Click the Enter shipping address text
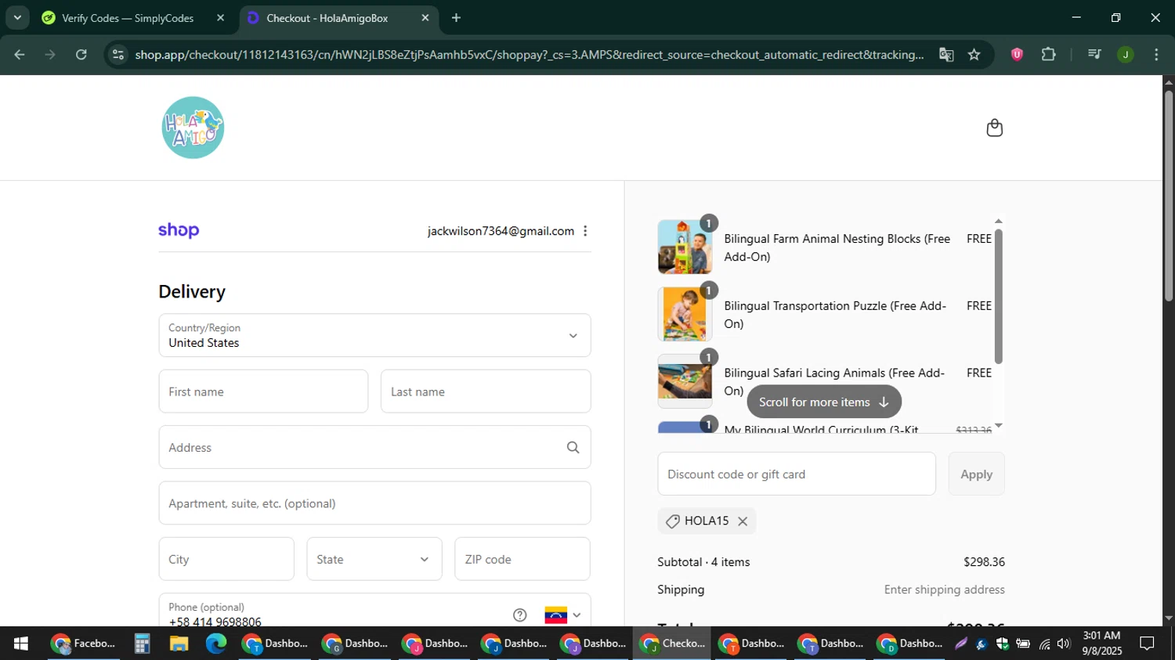Image resolution: width=1175 pixels, height=660 pixels. [944, 590]
